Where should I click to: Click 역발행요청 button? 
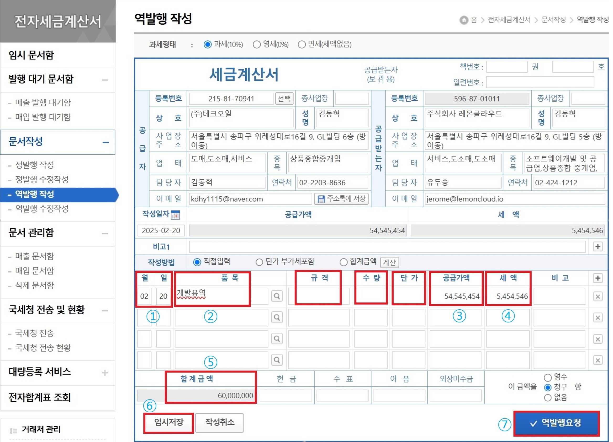[x=557, y=423]
